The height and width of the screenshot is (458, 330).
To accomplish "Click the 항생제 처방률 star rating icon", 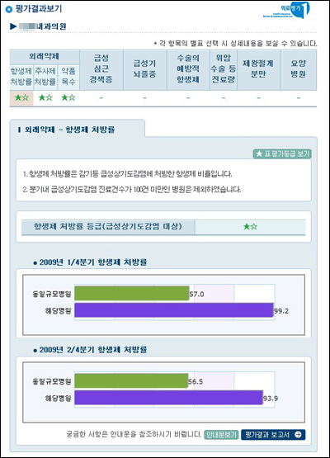I will click(x=21, y=97).
